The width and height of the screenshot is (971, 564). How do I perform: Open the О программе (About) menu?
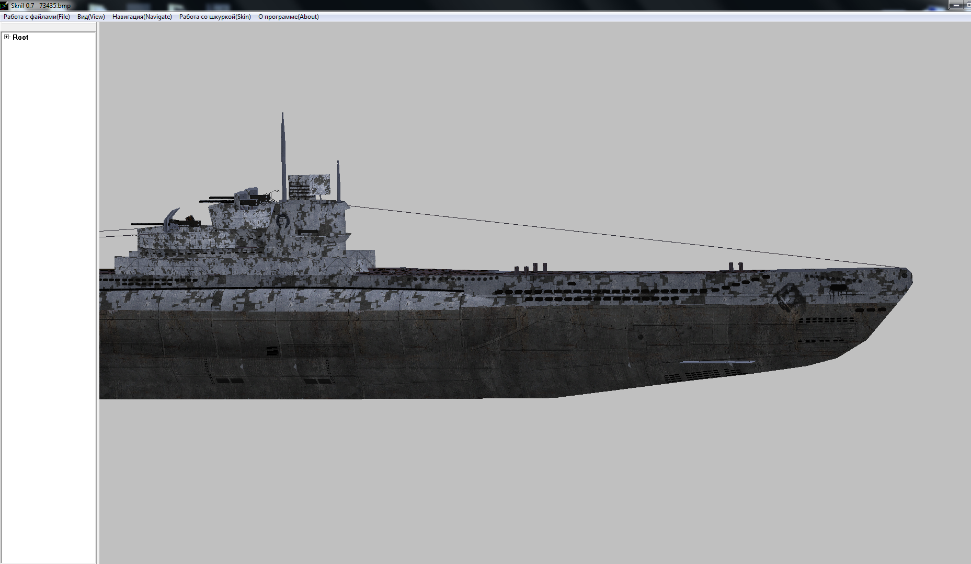click(289, 17)
